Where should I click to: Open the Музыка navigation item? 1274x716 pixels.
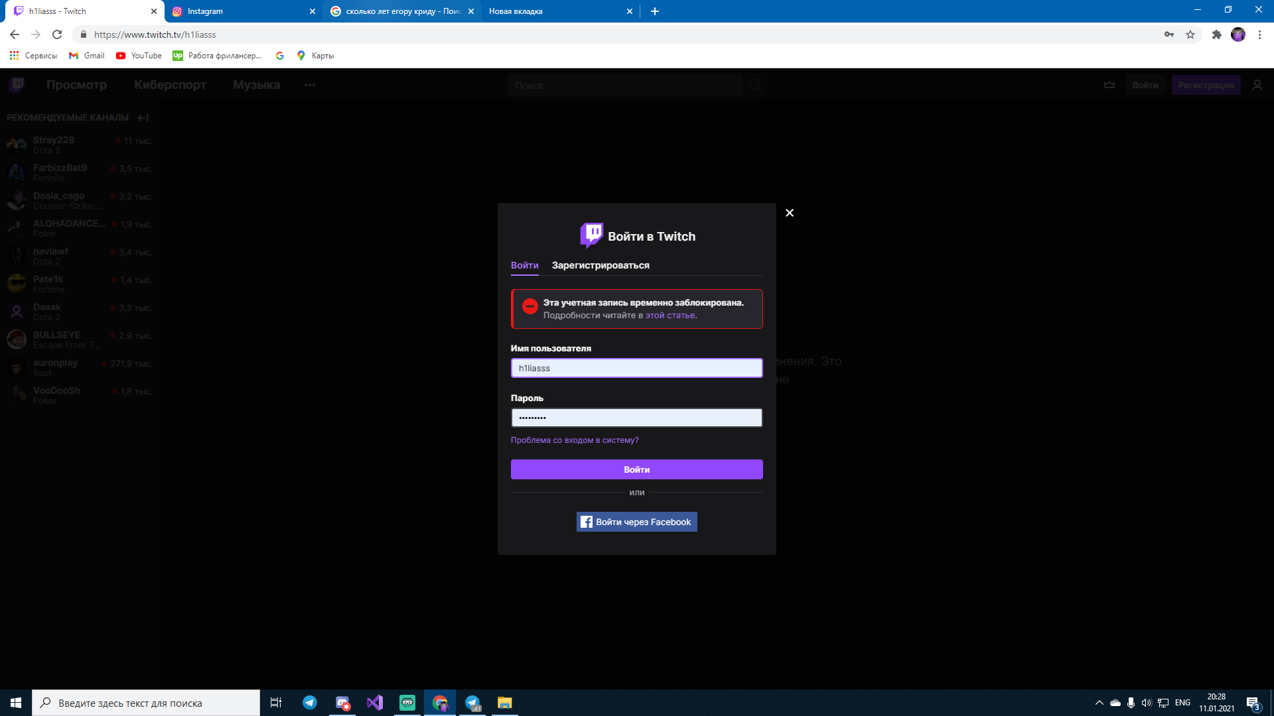pos(256,85)
